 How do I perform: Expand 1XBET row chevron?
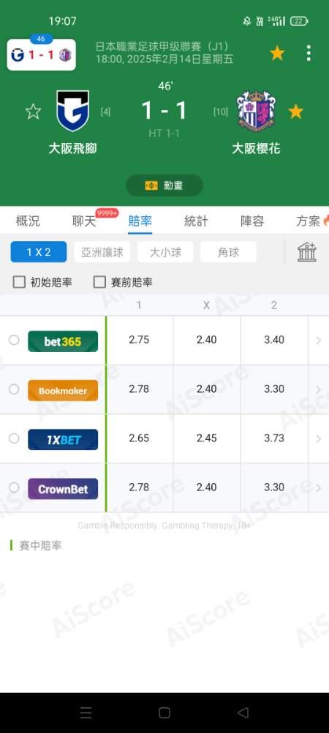[x=319, y=438]
